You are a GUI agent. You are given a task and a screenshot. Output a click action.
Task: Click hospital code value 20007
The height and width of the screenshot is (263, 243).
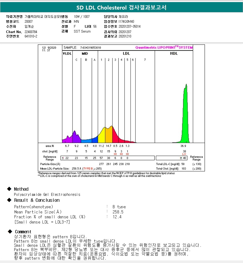click(28, 21)
